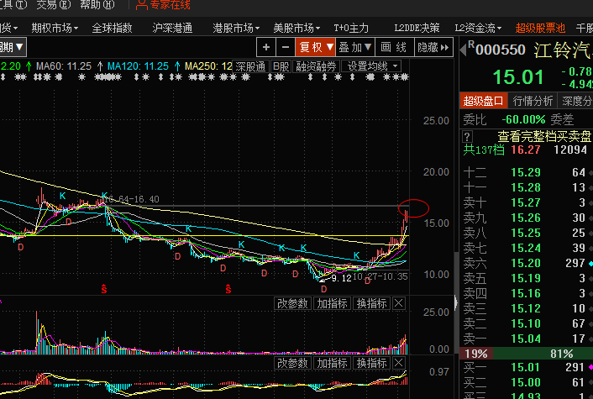The image size is (593, 399).
Task: Expand 港股市场 dropdown menu
Action: tap(236, 28)
